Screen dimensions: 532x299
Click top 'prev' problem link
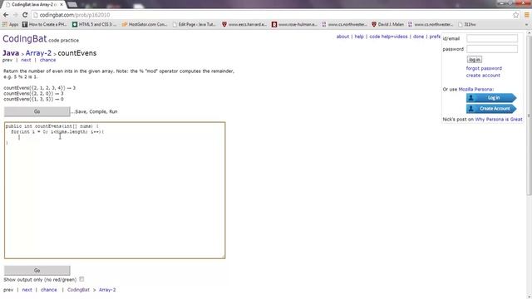(x=7, y=60)
